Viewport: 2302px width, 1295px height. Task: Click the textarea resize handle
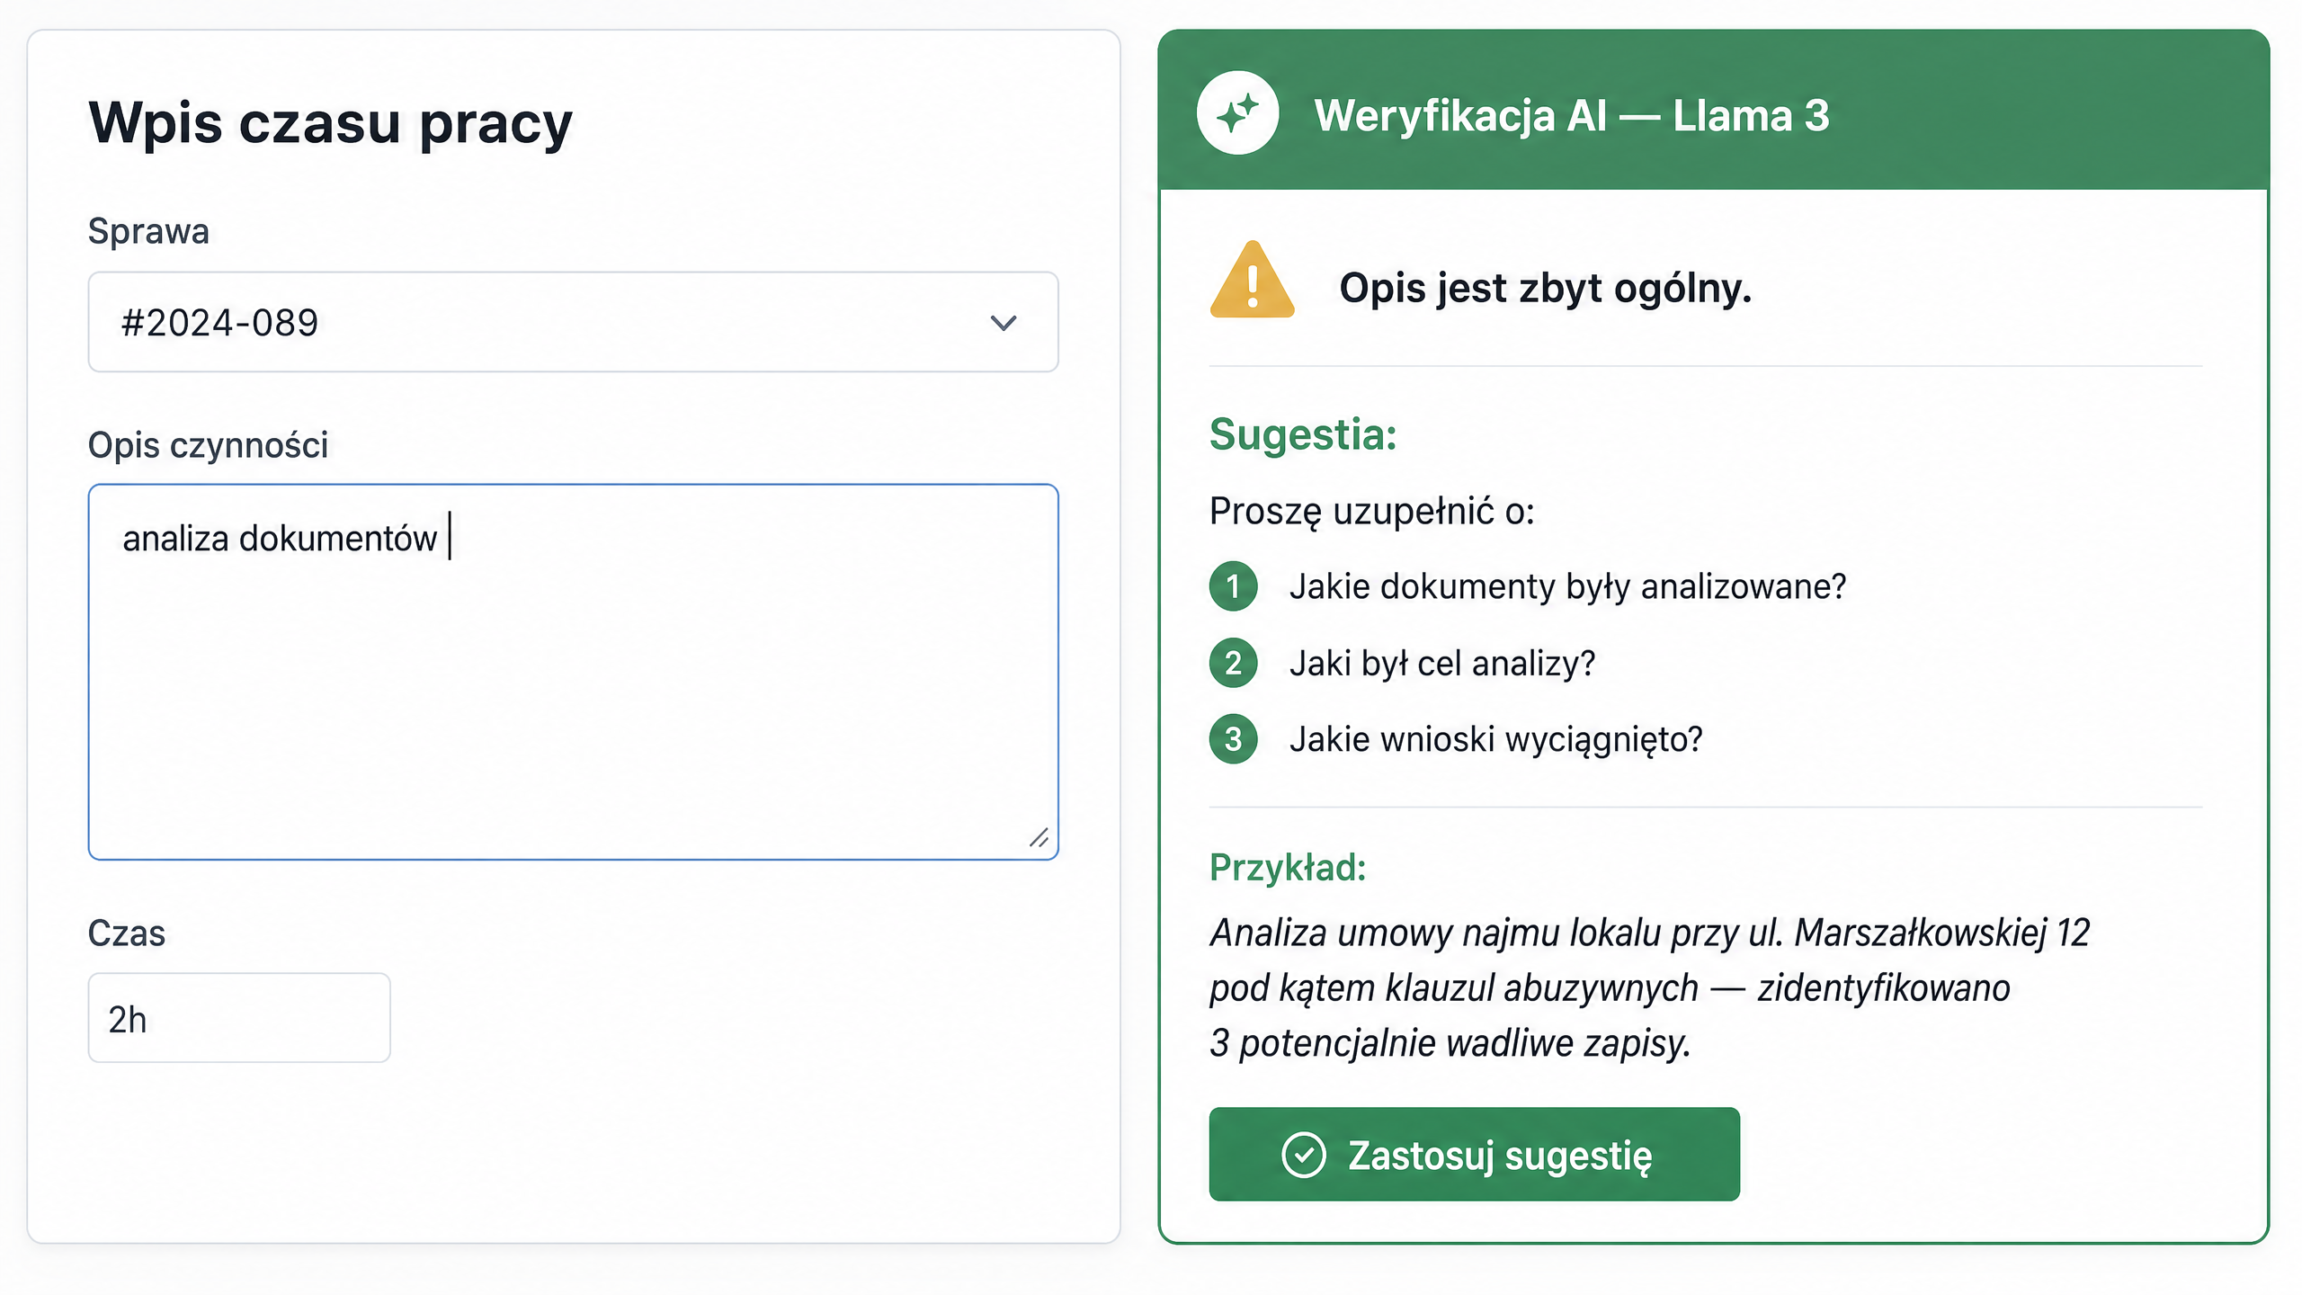pyautogui.click(x=1039, y=838)
